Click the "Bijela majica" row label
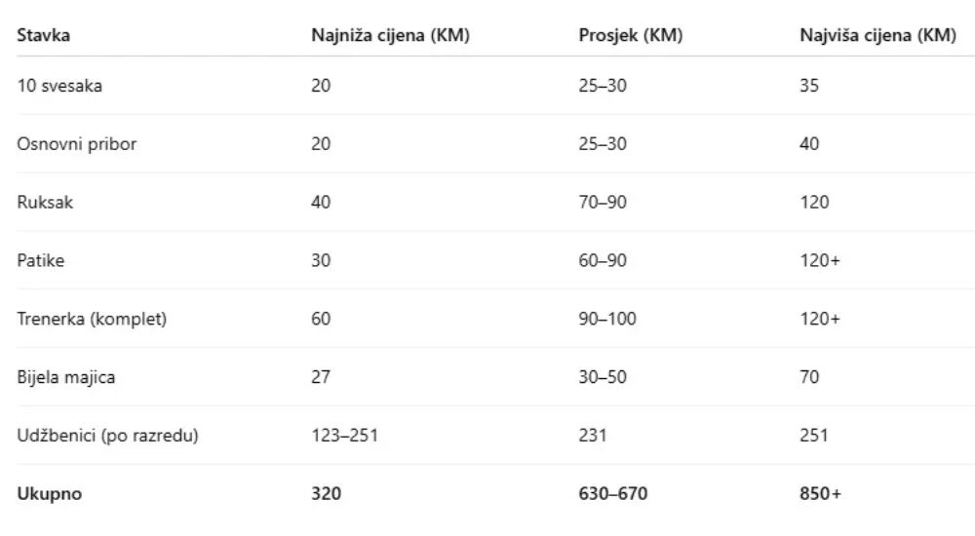This screenshot has width=975, height=536. [x=66, y=377]
